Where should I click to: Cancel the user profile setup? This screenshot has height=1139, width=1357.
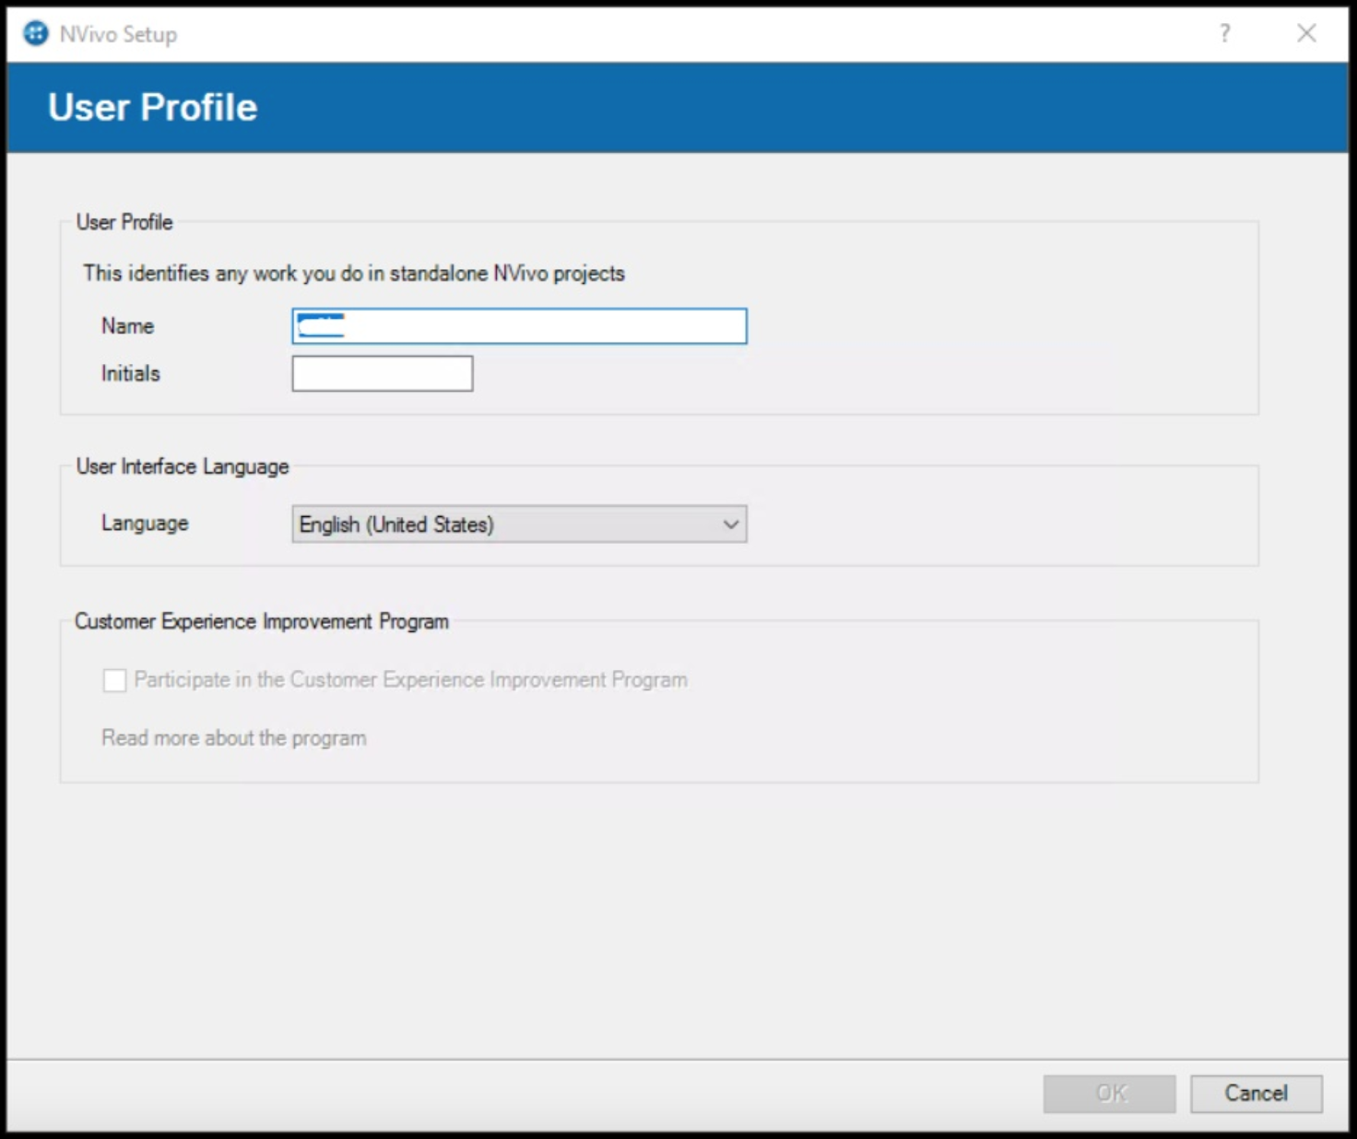coord(1256,1093)
